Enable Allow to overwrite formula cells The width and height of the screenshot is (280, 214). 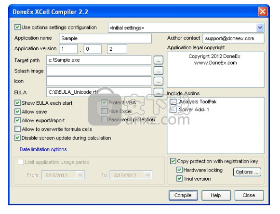[17, 129]
